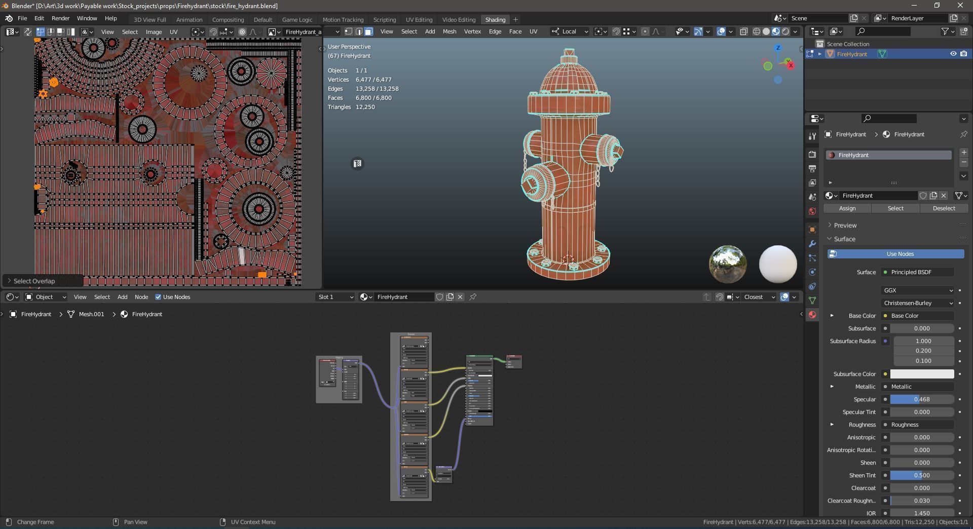Click the Deselect button
The width and height of the screenshot is (973, 529).
point(944,208)
